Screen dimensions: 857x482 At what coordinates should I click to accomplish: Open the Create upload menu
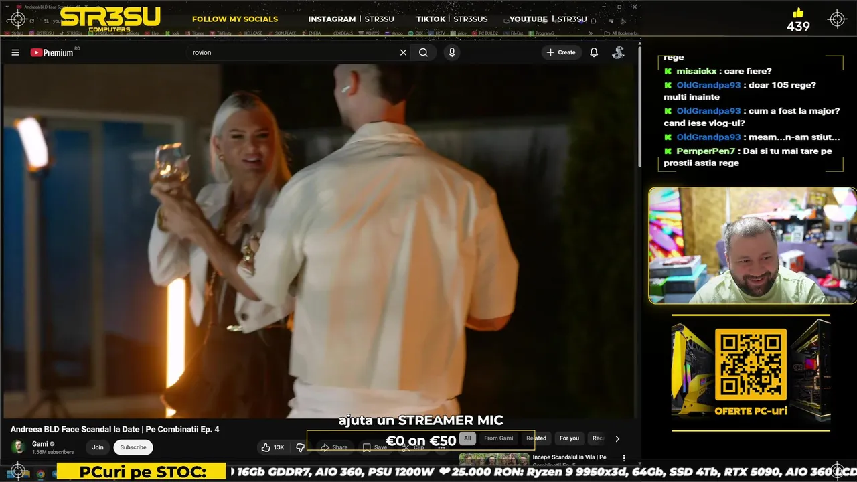coord(561,52)
